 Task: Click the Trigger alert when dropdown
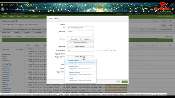click(x=80, y=57)
